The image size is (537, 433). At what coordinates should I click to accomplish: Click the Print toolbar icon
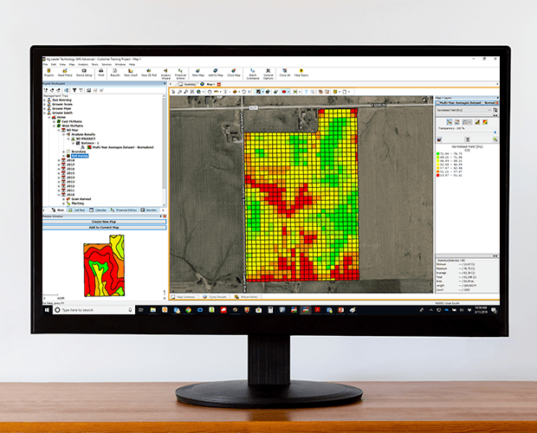[x=102, y=72]
